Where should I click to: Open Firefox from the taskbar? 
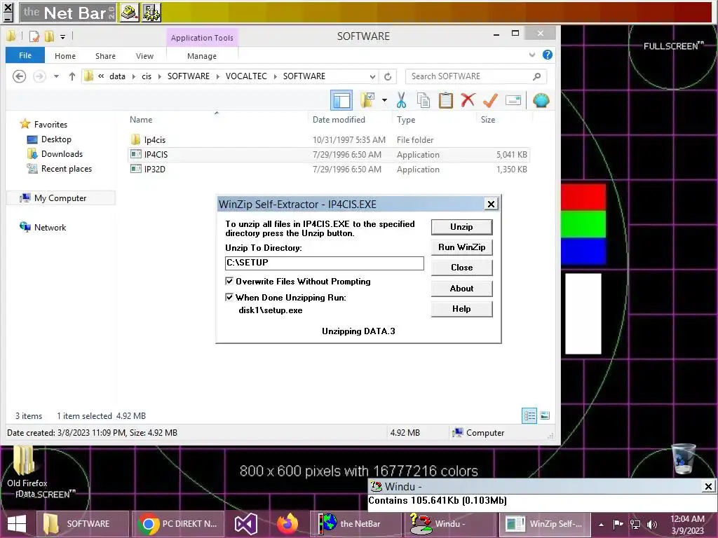(287, 524)
